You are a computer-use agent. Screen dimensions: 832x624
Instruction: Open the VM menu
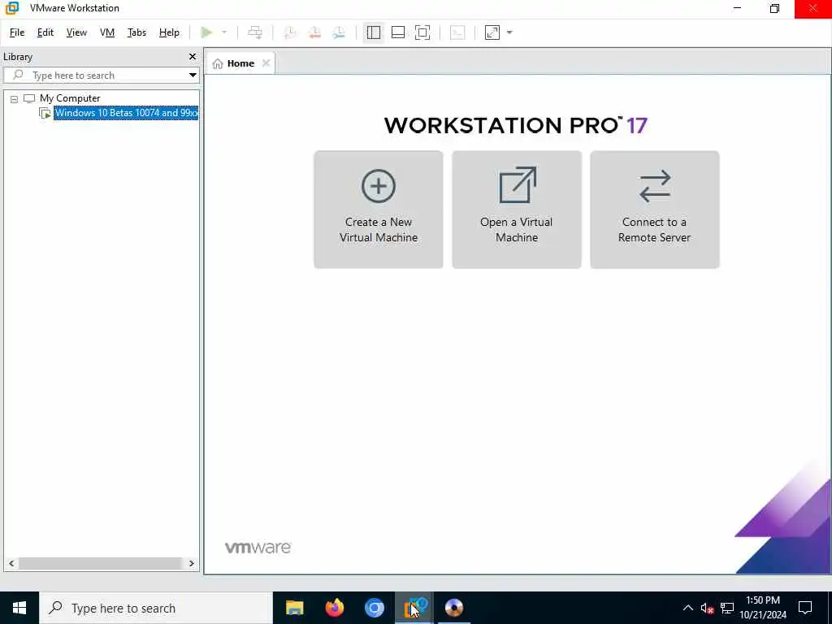[107, 32]
